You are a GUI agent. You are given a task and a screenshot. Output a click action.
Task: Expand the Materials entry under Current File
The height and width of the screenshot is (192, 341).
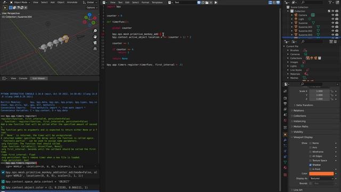(288, 74)
